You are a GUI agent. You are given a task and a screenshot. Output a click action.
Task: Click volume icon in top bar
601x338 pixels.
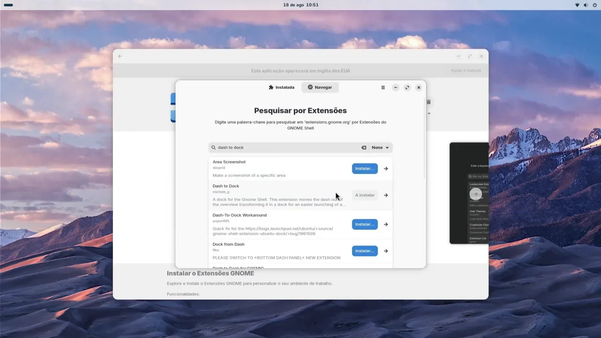click(586, 5)
